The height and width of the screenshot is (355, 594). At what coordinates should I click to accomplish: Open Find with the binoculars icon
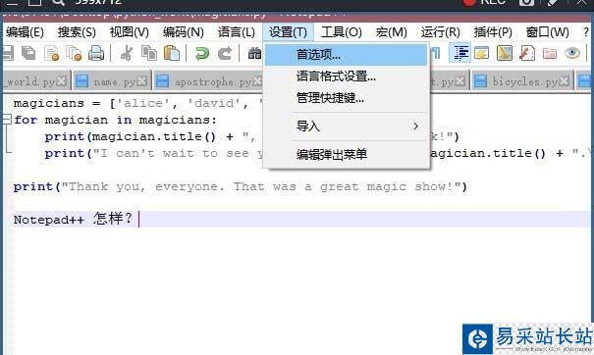click(254, 53)
